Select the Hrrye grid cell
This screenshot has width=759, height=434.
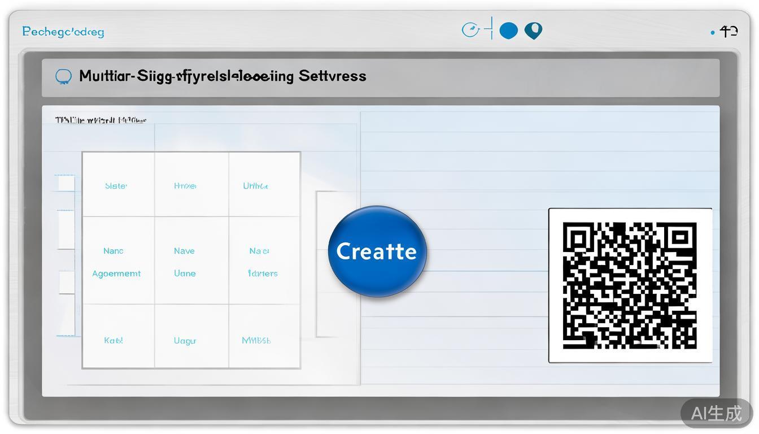click(x=185, y=185)
